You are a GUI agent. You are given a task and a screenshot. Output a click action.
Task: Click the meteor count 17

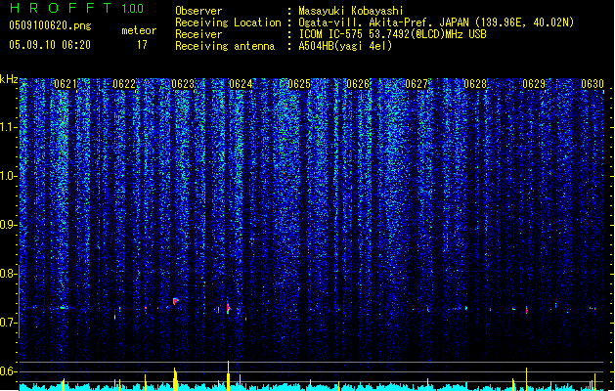pos(142,45)
